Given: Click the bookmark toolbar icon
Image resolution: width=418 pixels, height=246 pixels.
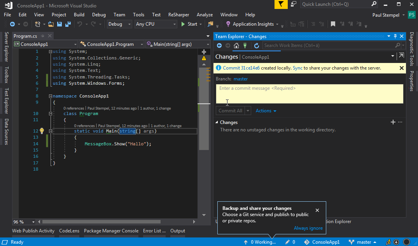Looking at the screenshot, I should tap(333, 24).
